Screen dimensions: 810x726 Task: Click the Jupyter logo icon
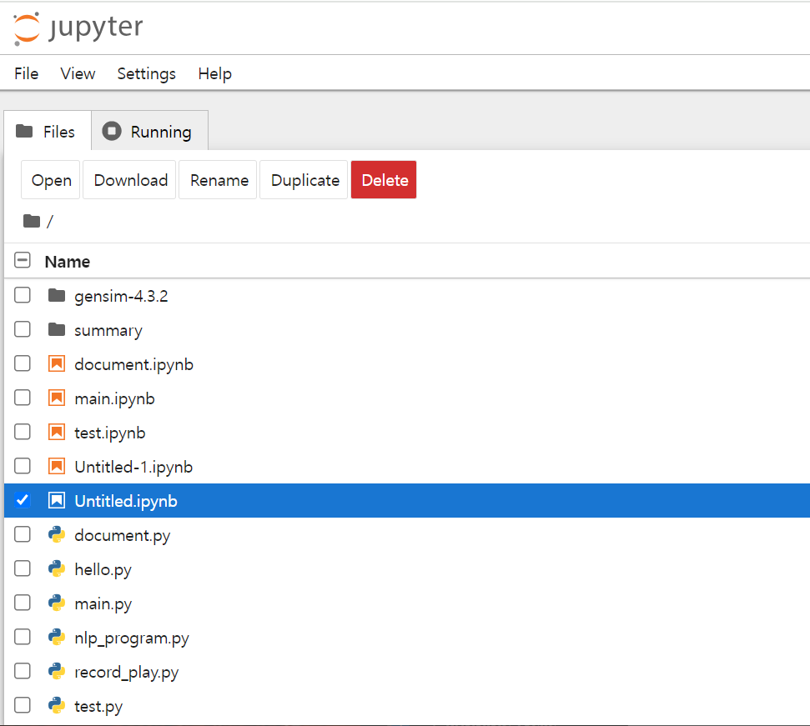coord(27,28)
